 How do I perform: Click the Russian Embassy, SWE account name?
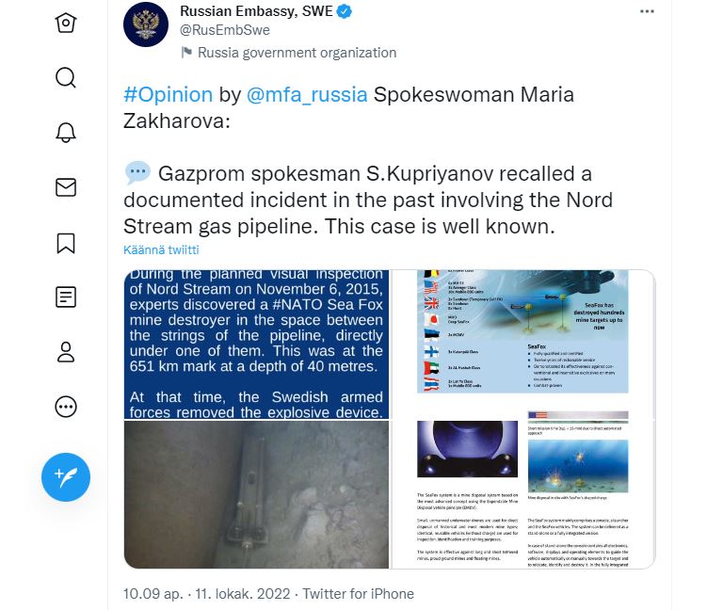[256, 11]
